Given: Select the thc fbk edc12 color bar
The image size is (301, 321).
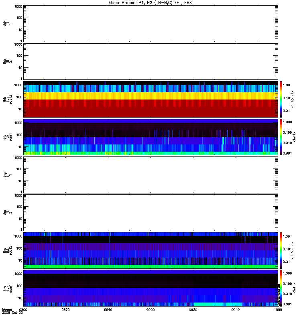Looking at the screenshot, I should pyautogui.click(x=281, y=250).
